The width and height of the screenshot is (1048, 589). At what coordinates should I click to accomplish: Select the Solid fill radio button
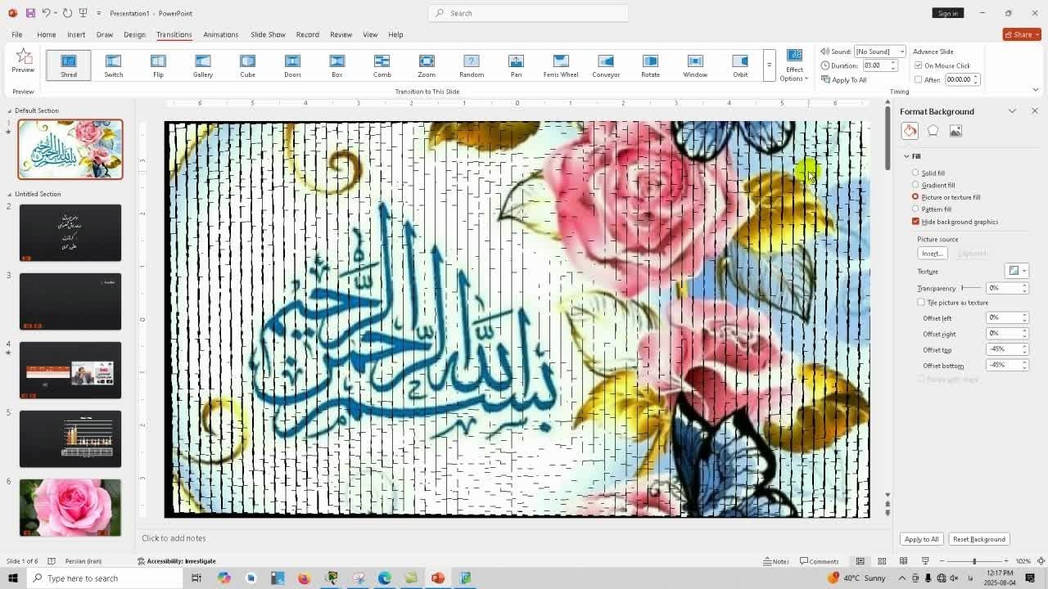tap(915, 173)
